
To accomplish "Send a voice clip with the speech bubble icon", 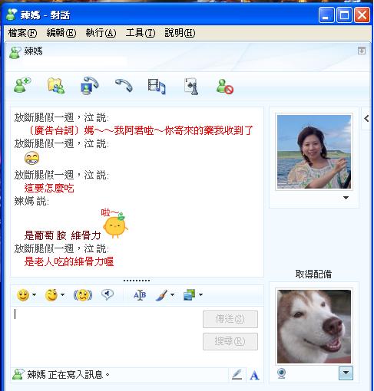I will click(108, 294).
